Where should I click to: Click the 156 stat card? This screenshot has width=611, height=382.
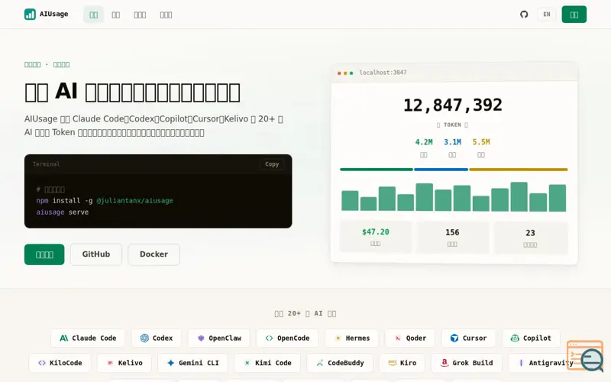[452, 238]
